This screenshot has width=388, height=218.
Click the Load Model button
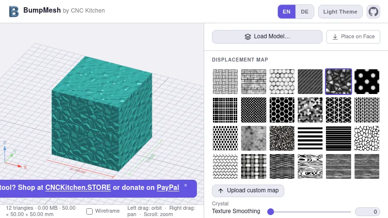click(267, 37)
